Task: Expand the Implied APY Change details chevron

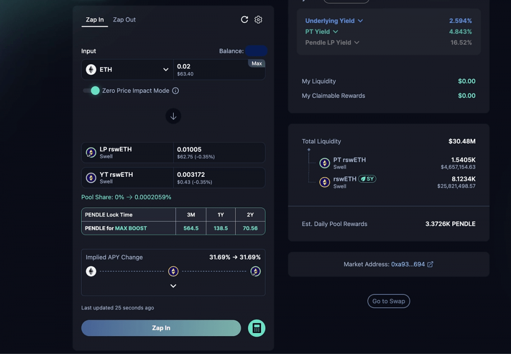Action: 173,286
